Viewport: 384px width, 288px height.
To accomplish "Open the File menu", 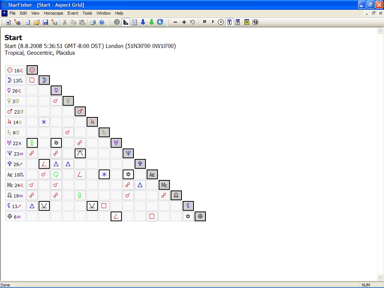I will [12, 13].
